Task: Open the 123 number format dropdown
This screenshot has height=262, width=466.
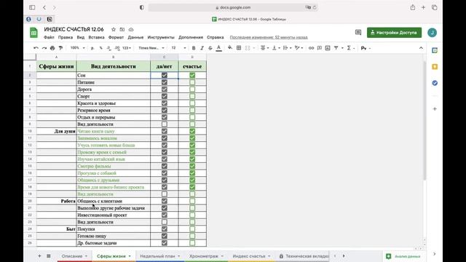Action: pos(127,48)
